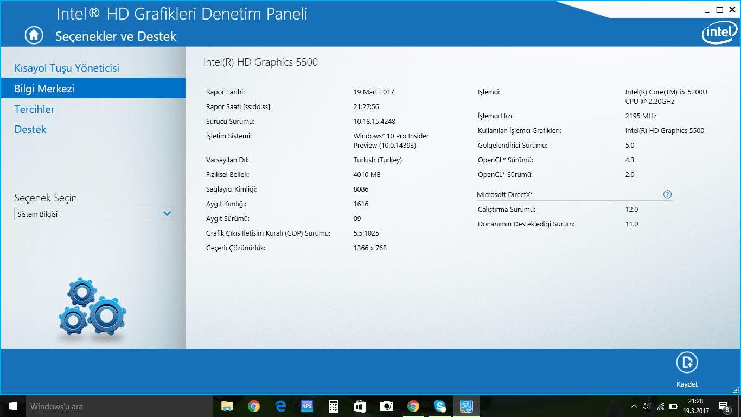Switch to Skype on the taskbar
Image resolution: width=741 pixels, height=417 pixels.
click(x=440, y=406)
